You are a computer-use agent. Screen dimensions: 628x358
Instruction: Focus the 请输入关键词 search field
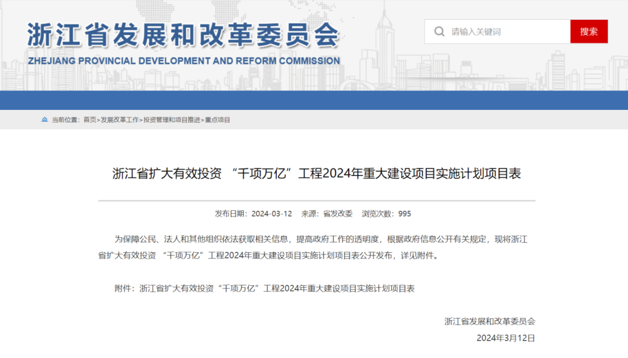coord(506,31)
